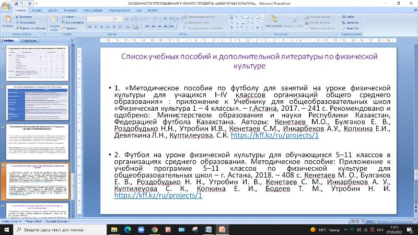Activate Формат по образцу format painter
The image size is (418, 235).
pos(30,28)
